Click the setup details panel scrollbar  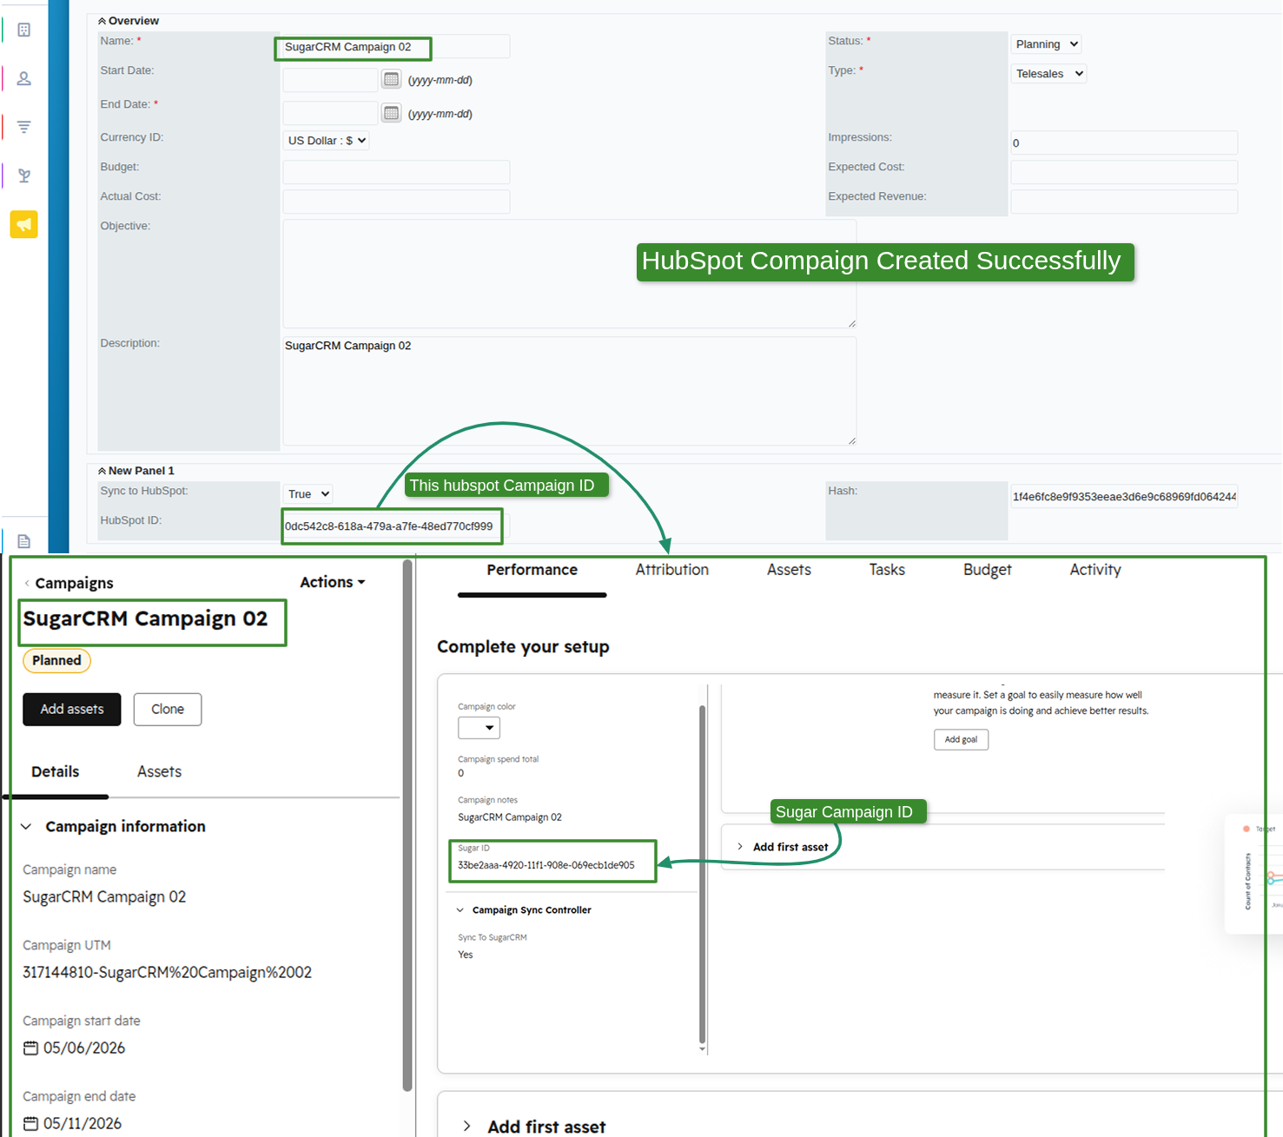[x=702, y=873]
